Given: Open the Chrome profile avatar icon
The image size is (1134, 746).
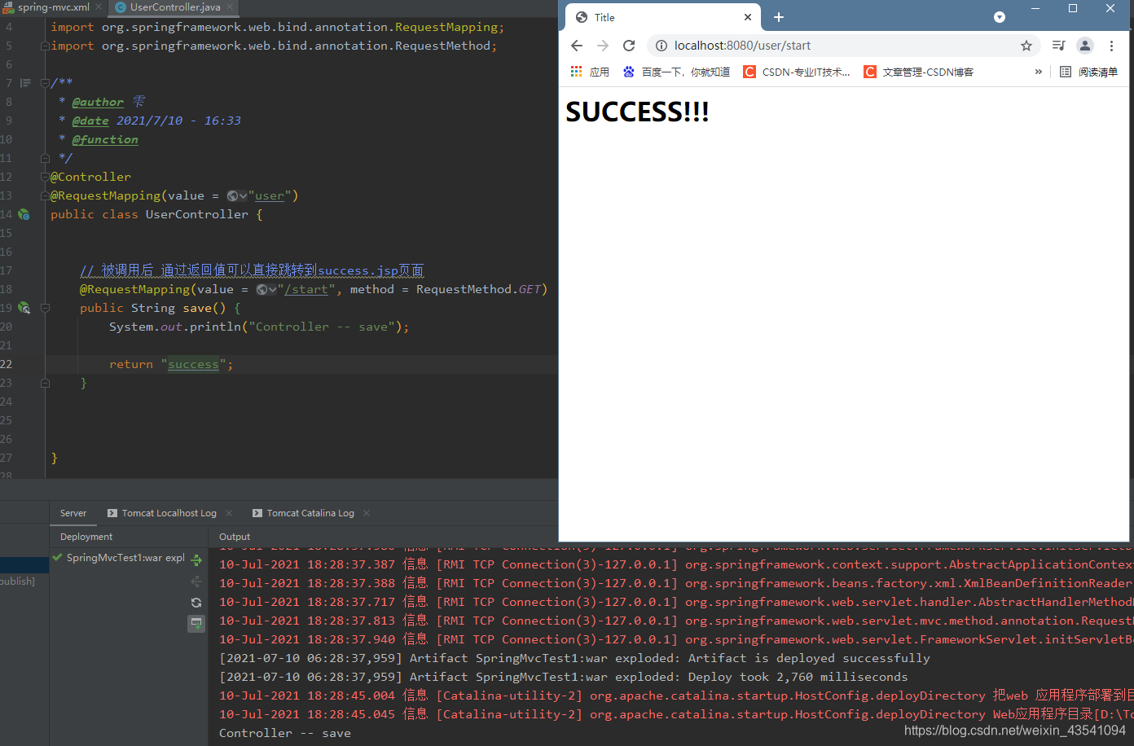Looking at the screenshot, I should (x=1085, y=46).
